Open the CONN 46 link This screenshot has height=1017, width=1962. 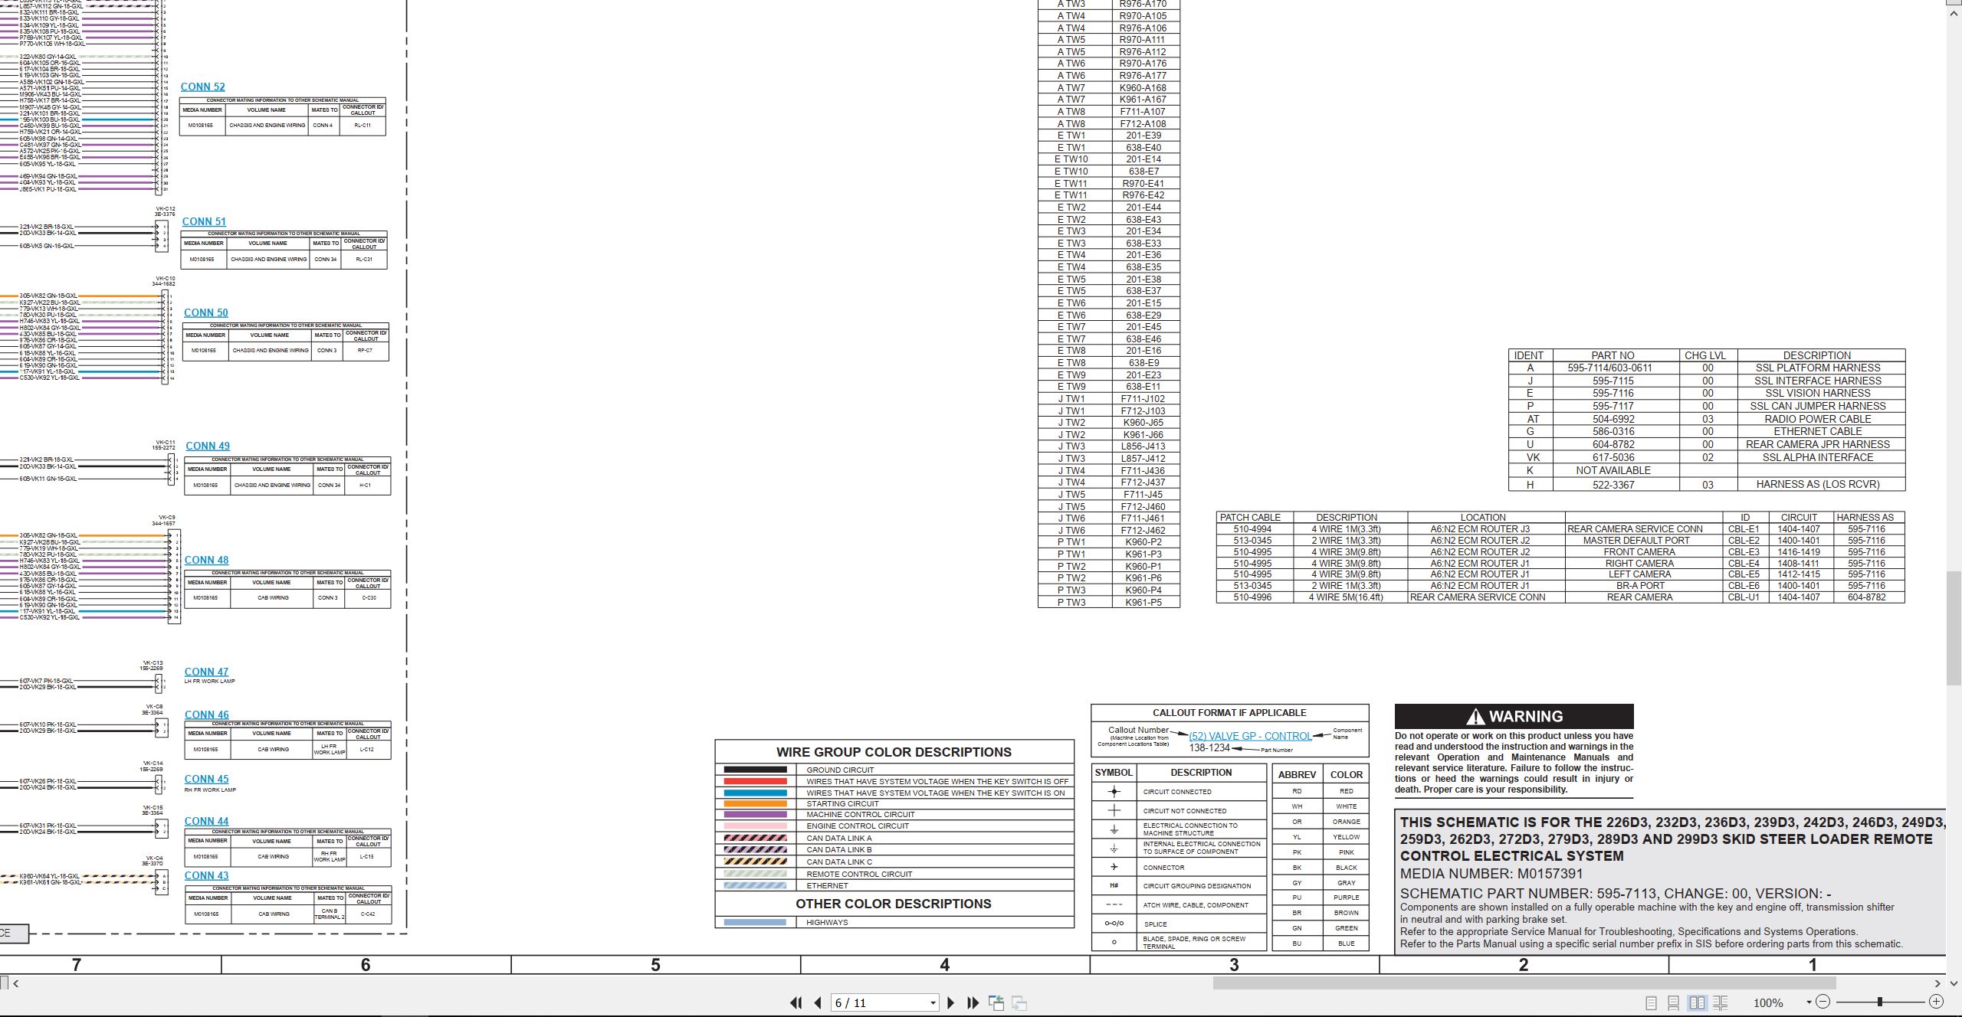coord(206,715)
